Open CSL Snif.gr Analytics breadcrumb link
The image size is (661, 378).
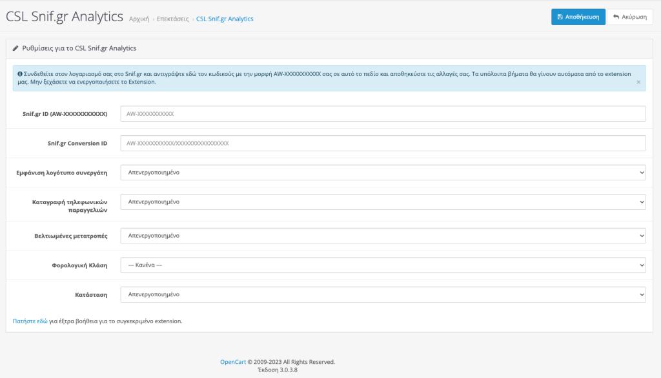click(x=225, y=19)
